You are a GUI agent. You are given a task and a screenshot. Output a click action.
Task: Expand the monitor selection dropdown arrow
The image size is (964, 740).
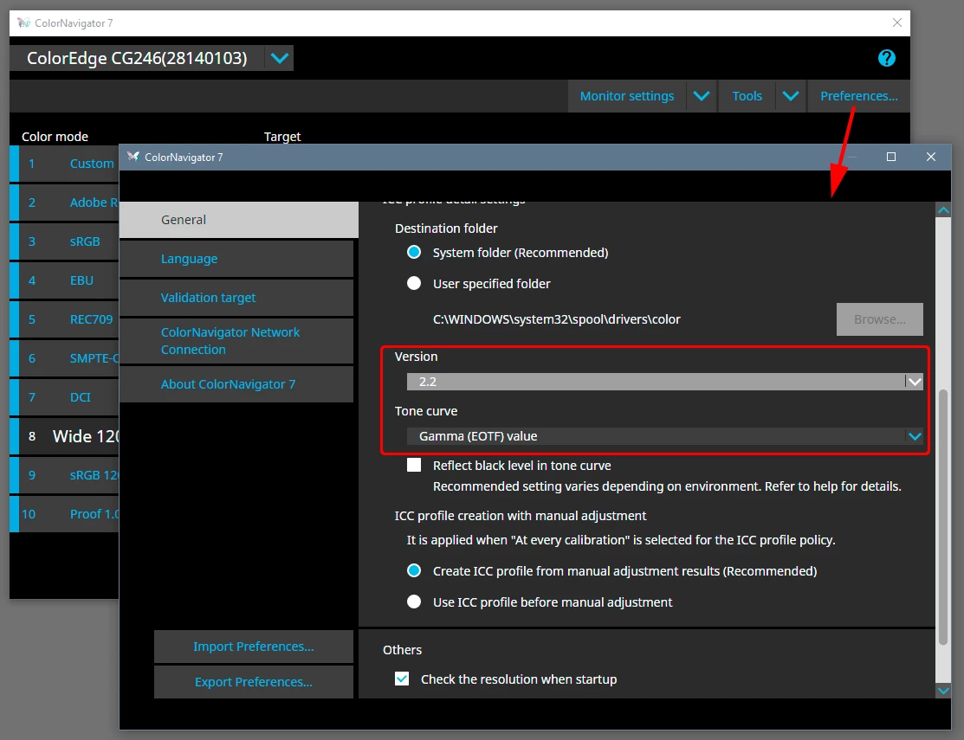pos(280,58)
